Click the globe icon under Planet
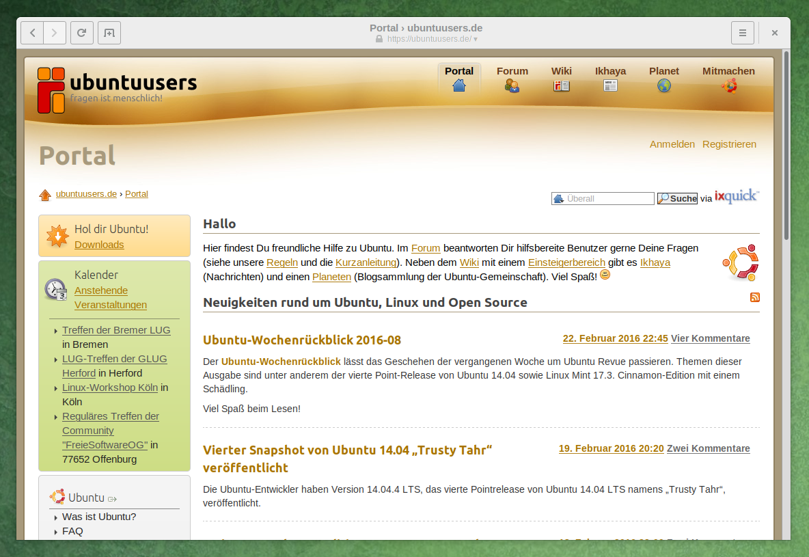This screenshot has width=809, height=557. [664, 85]
